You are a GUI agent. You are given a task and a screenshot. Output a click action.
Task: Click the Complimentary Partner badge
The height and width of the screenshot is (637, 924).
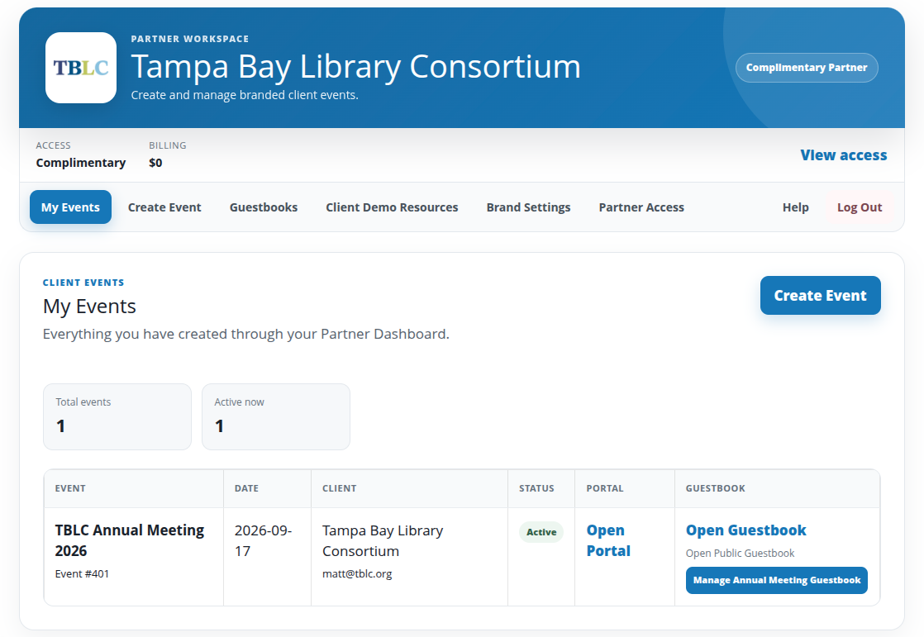coord(807,68)
